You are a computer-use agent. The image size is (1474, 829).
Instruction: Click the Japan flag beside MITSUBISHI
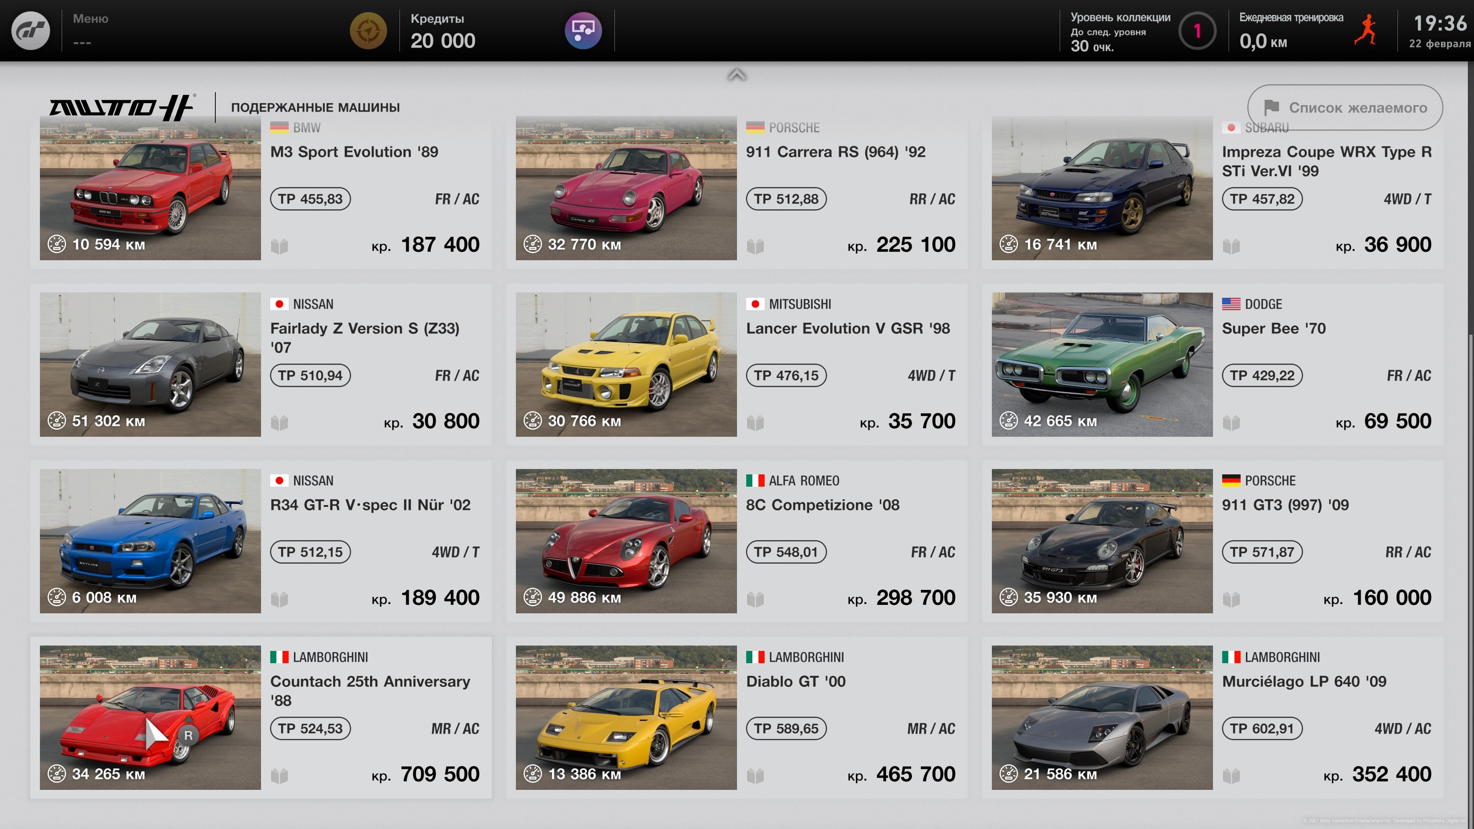point(755,304)
